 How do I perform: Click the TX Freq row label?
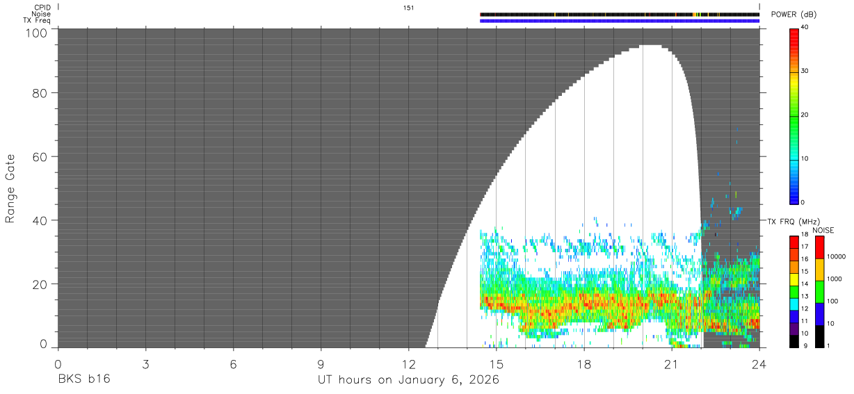(x=37, y=20)
